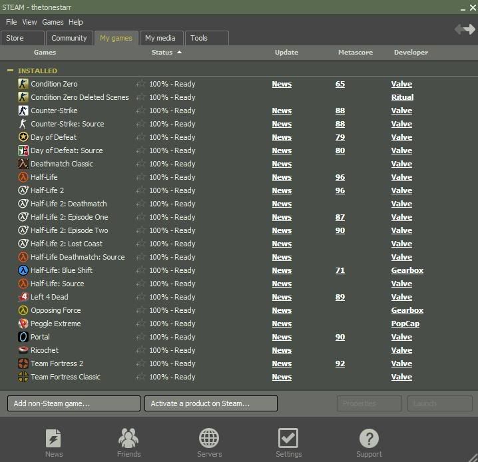
Task: Click the Half-Life orange lambda icon
Action: pos(23,177)
